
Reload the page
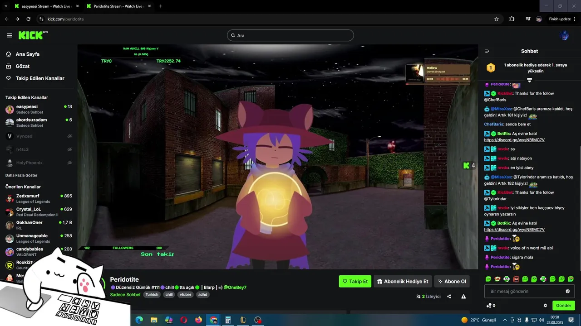tap(28, 19)
